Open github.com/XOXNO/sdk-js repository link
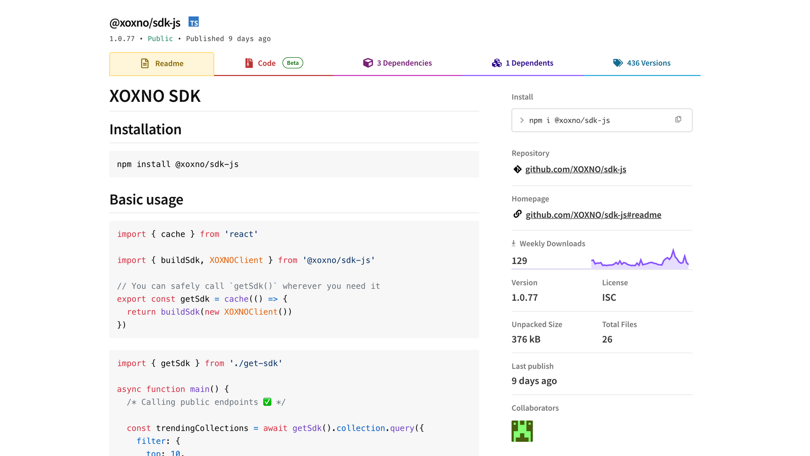Viewport: 810px width, 456px height. tap(576, 169)
